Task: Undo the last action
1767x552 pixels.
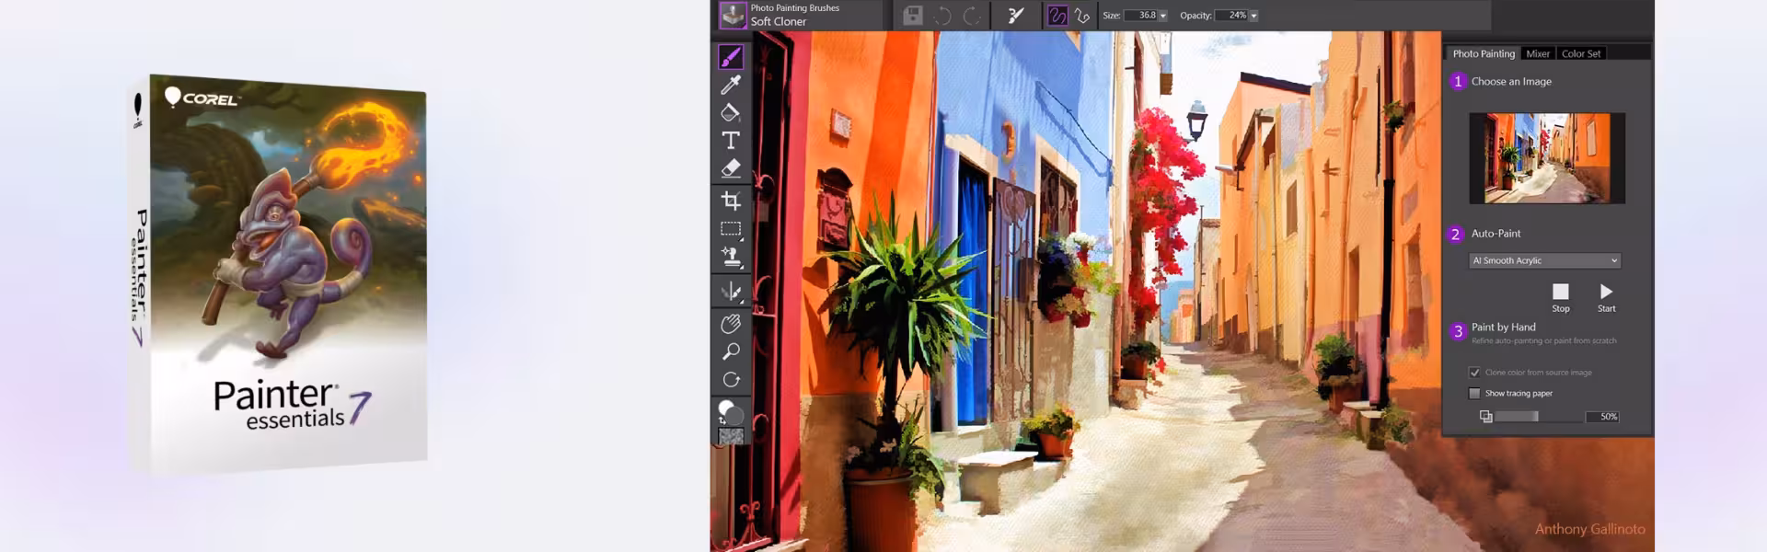Action: (942, 16)
